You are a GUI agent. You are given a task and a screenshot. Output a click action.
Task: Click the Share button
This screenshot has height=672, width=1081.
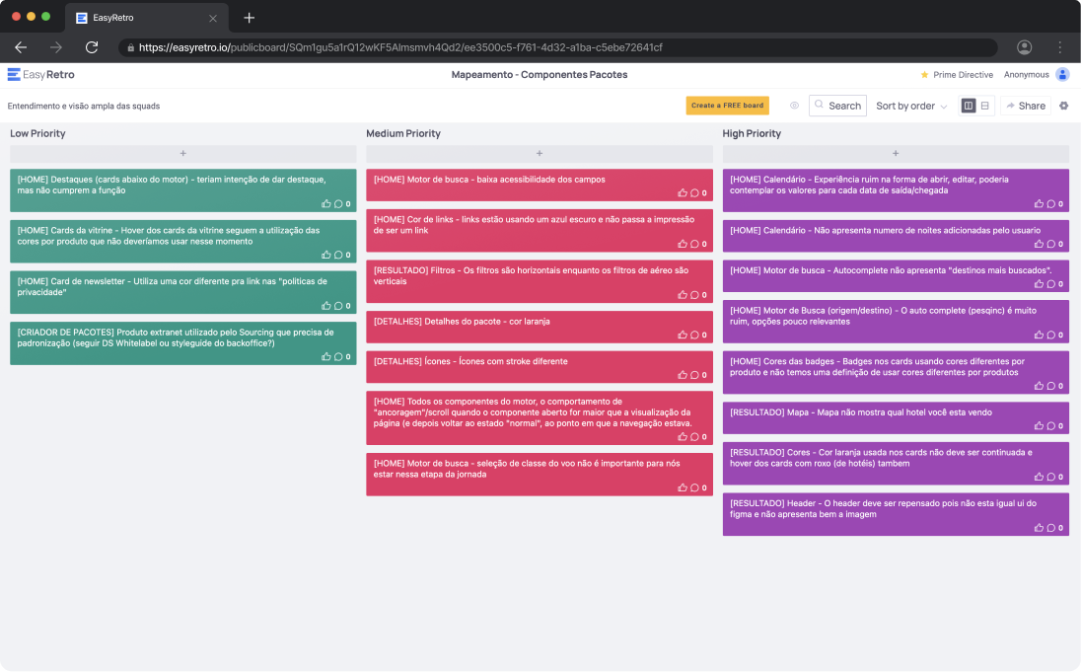tap(1025, 106)
